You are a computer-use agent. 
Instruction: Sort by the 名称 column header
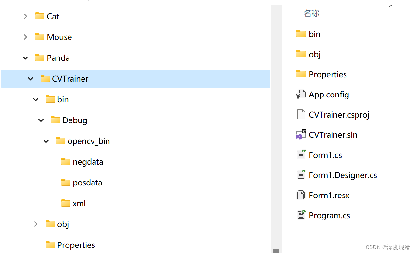pyautogui.click(x=311, y=13)
